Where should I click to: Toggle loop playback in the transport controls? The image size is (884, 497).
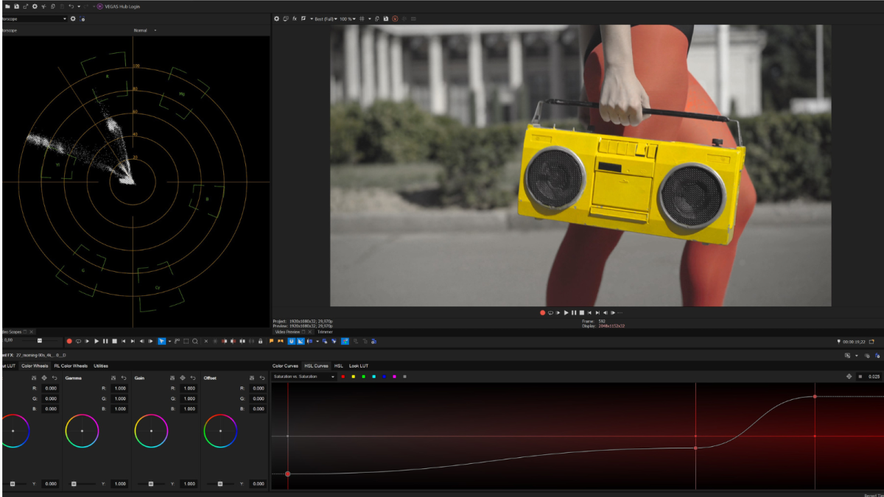pyautogui.click(x=550, y=312)
